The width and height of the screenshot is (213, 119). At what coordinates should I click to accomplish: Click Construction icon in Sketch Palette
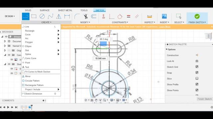(x=197, y=55)
